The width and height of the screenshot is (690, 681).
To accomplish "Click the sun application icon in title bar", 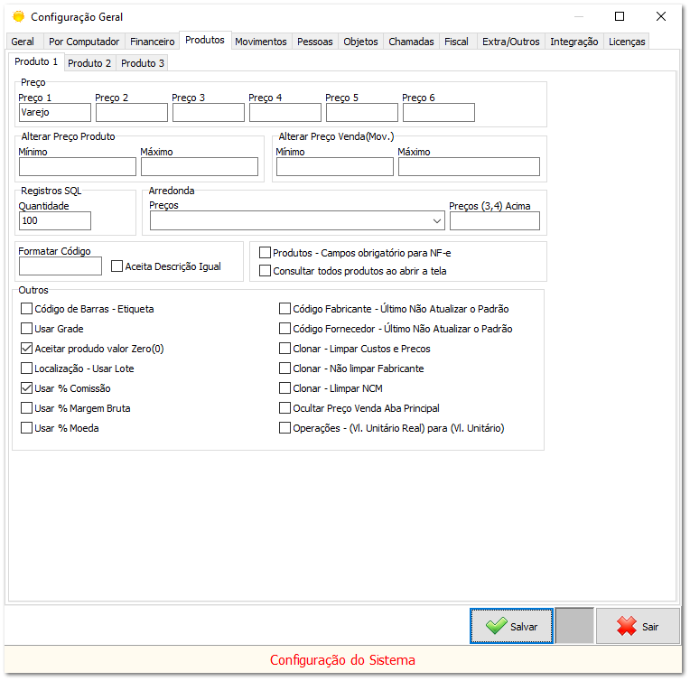I will click(18, 17).
